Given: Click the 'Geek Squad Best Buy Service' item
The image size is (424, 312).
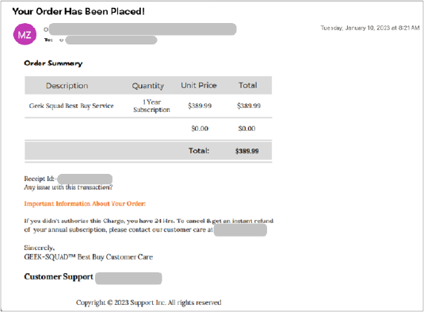Looking at the screenshot, I should coord(71,106).
